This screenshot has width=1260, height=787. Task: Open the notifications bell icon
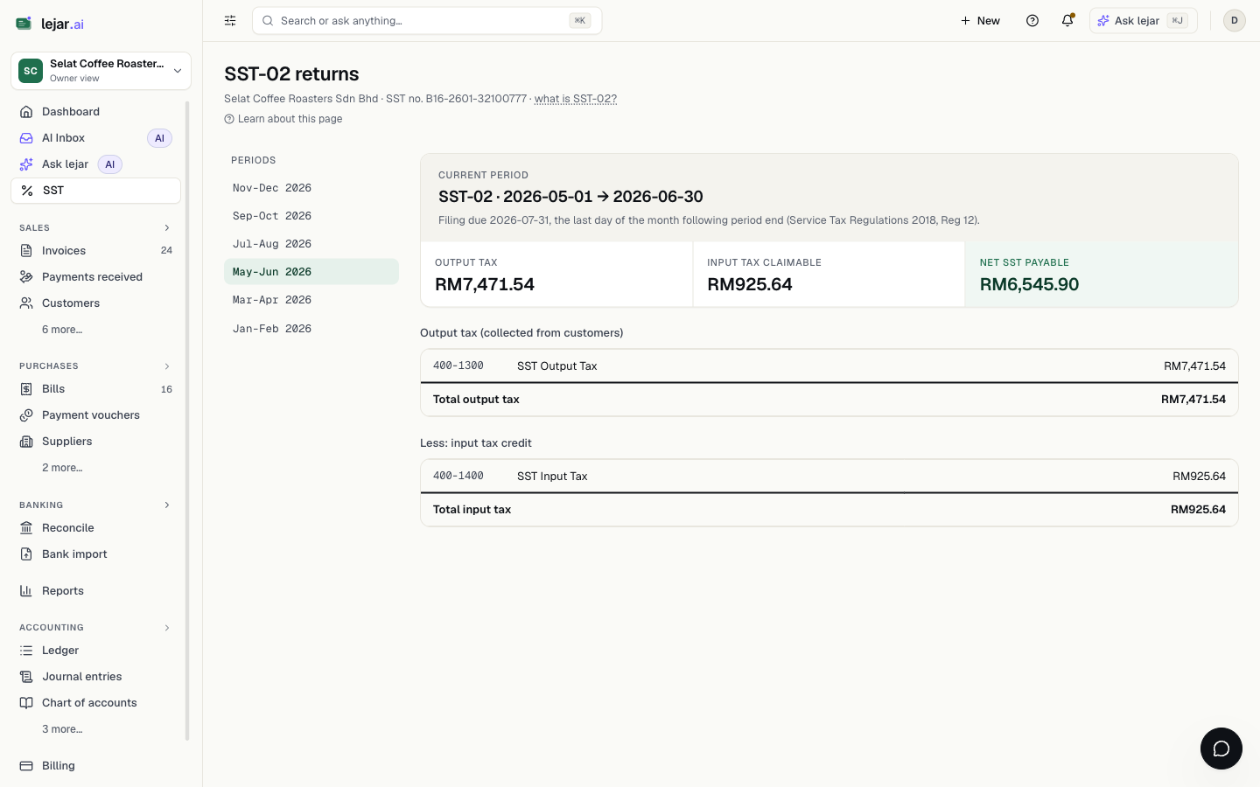click(x=1067, y=20)
